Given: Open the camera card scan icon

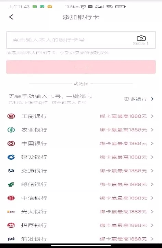Looking at the screenshot, I should (x=141, y=38).
